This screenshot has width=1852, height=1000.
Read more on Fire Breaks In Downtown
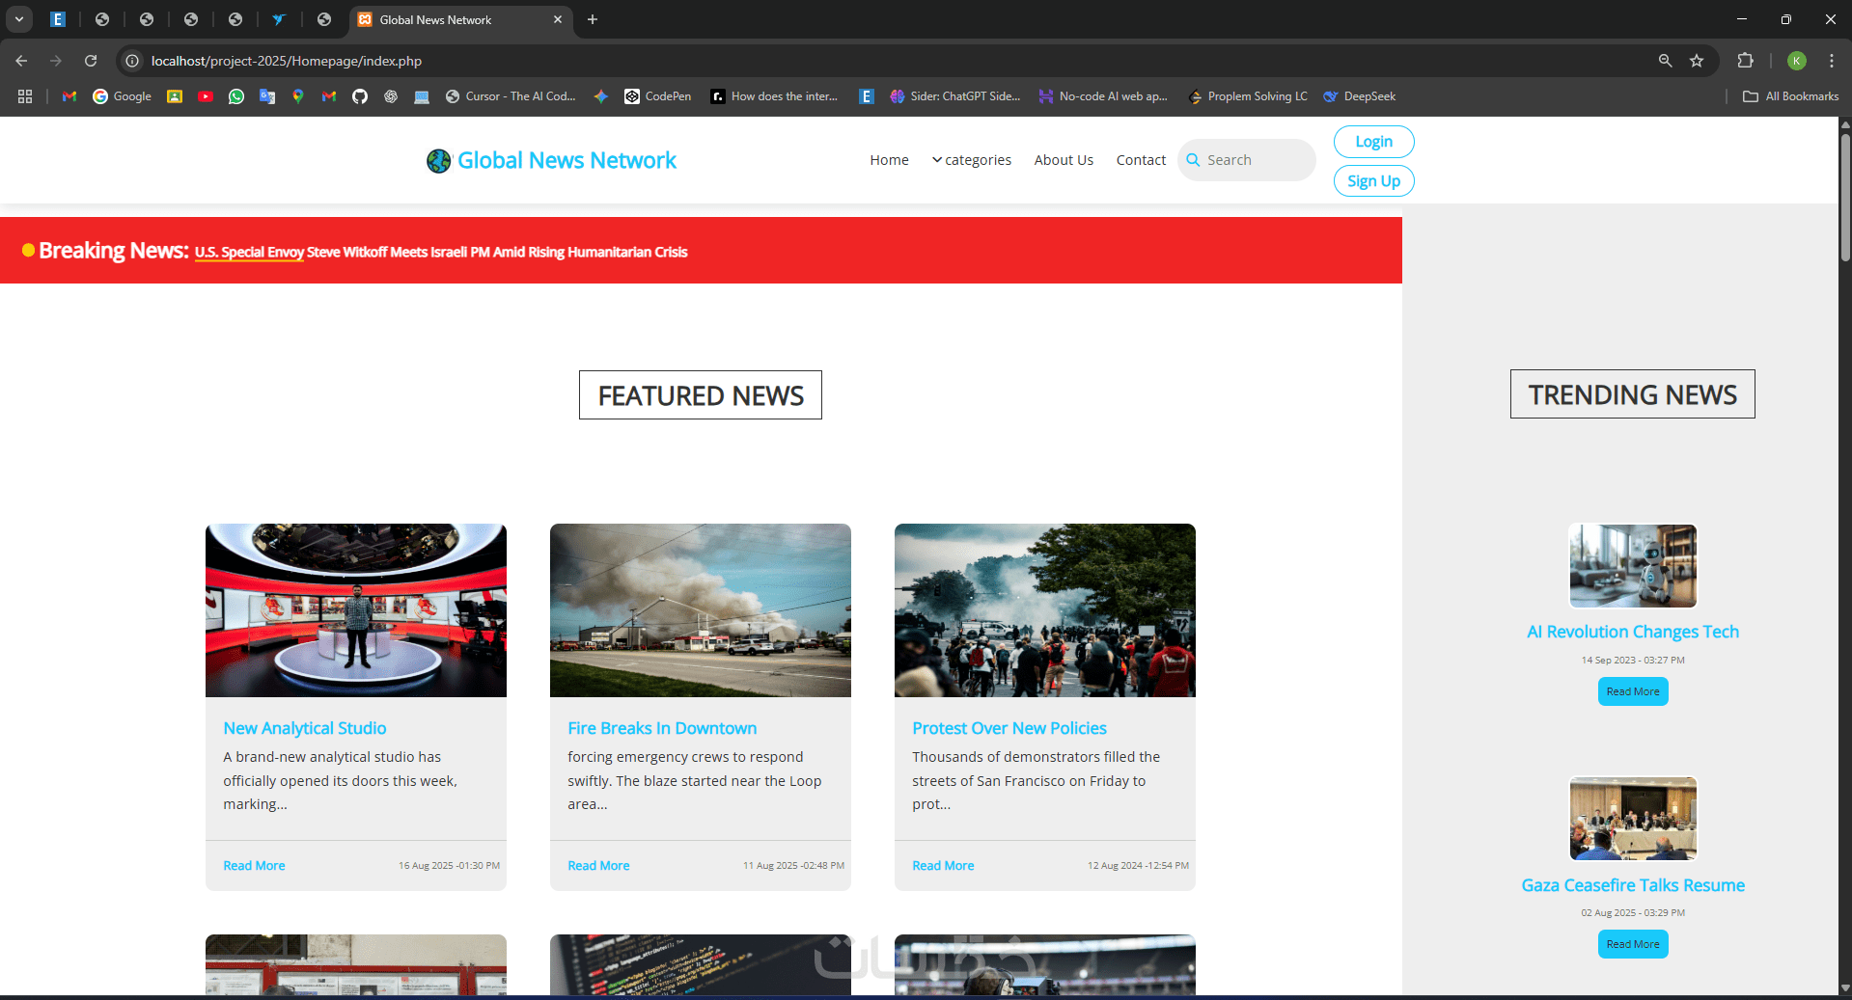pos(598,866)
